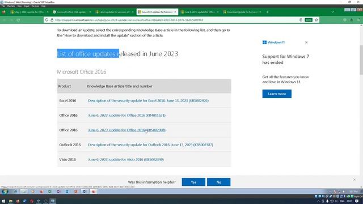Open VirtualBox Input menu
Screen dimensions: 363x204
(x=27, y=6)
